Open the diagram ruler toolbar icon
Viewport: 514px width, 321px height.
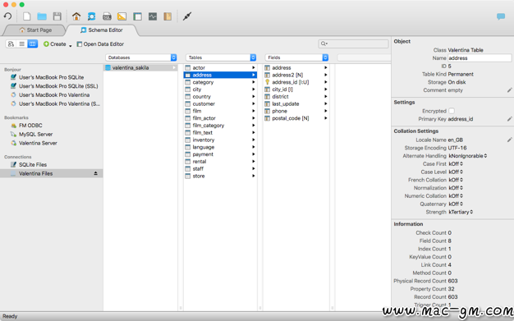point(122,16)
